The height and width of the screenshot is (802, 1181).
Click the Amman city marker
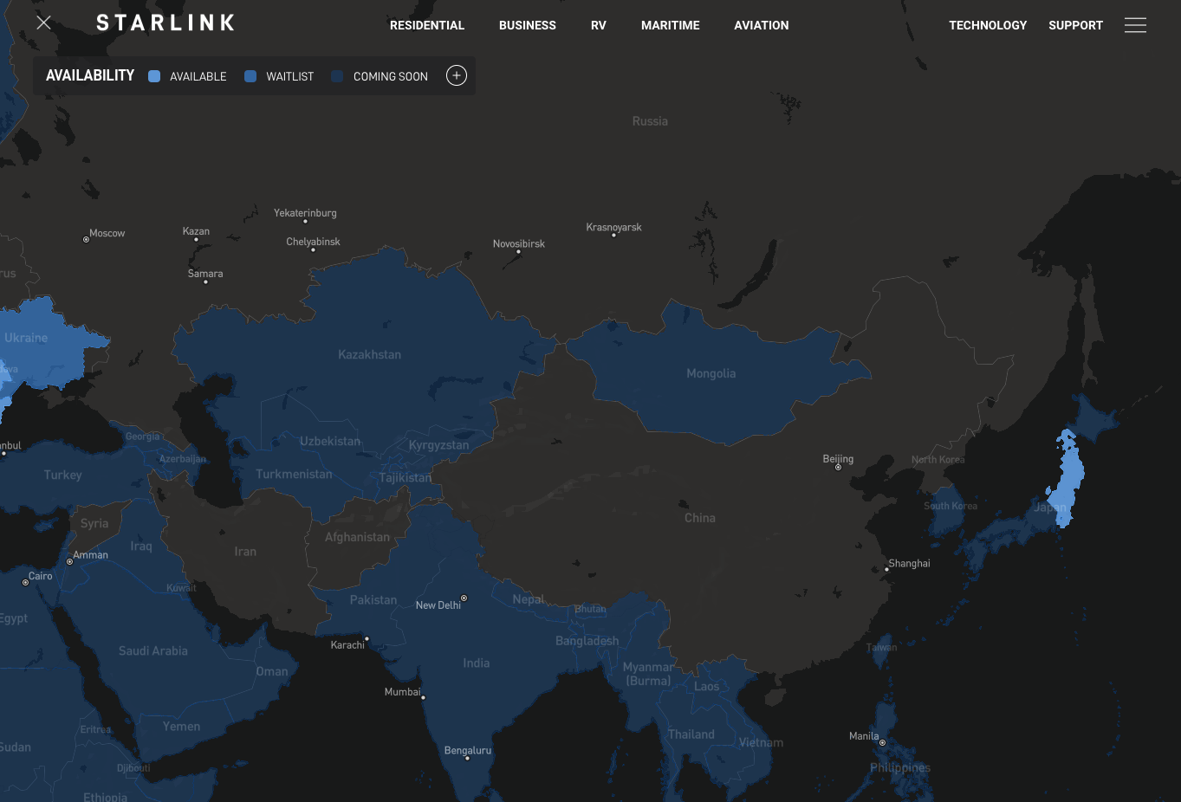point(69,561)
